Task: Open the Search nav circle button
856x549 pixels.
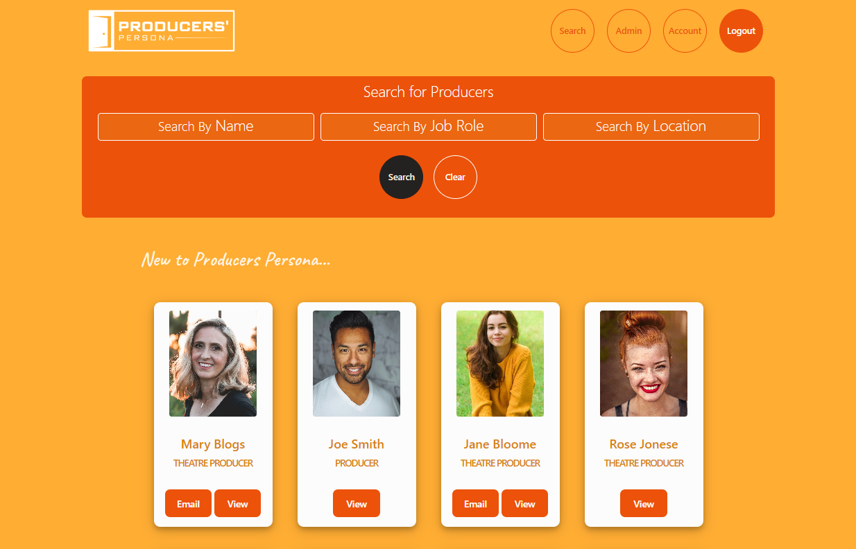Action: [x=572, y=31]
